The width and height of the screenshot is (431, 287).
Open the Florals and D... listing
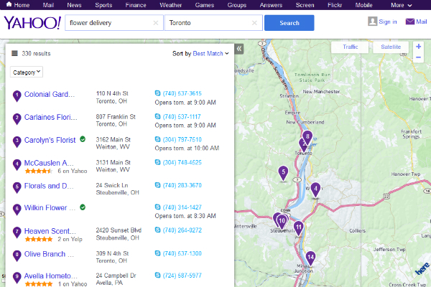pyautogui.click(x=49, y=186)
